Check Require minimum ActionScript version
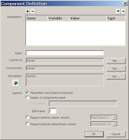The height and width of the screenshot is (140, 129). click(x=27, y=124)
